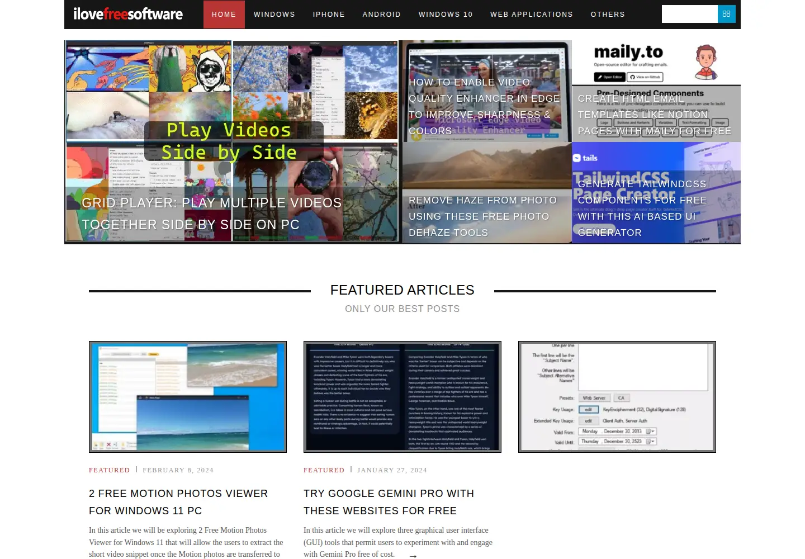Focus the search input field in the header
This screenshot has width=805, height=559.
click(689, 14)
